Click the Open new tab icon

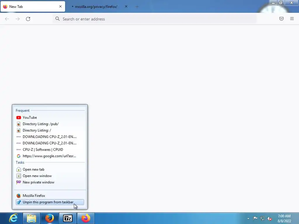[x=18, y=169]
